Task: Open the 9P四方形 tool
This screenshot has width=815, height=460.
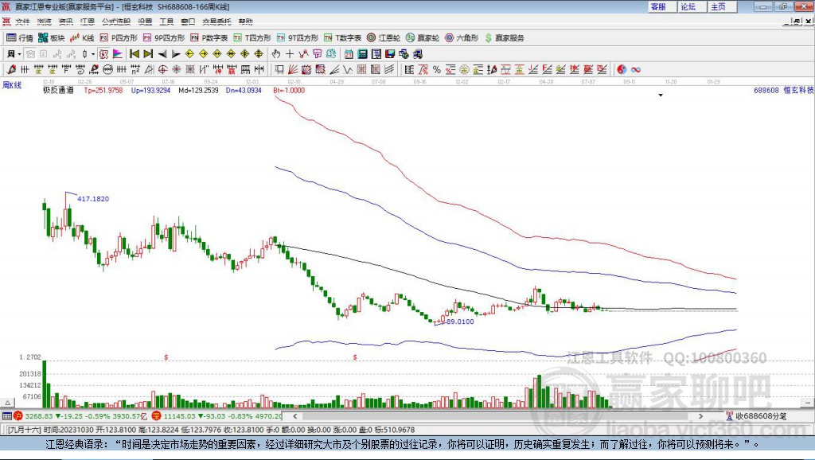Action: (164, 38)
